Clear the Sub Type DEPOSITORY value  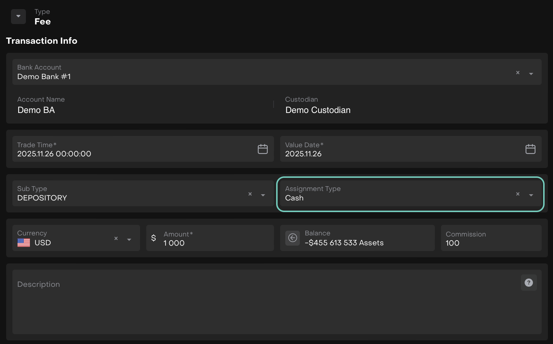pyautogui.click(x=250, y=194)
